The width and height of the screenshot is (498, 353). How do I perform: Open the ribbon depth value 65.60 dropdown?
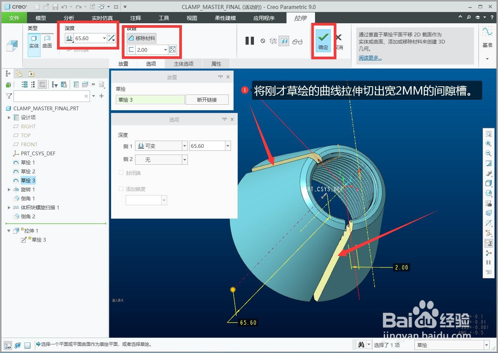click(104, 38)
